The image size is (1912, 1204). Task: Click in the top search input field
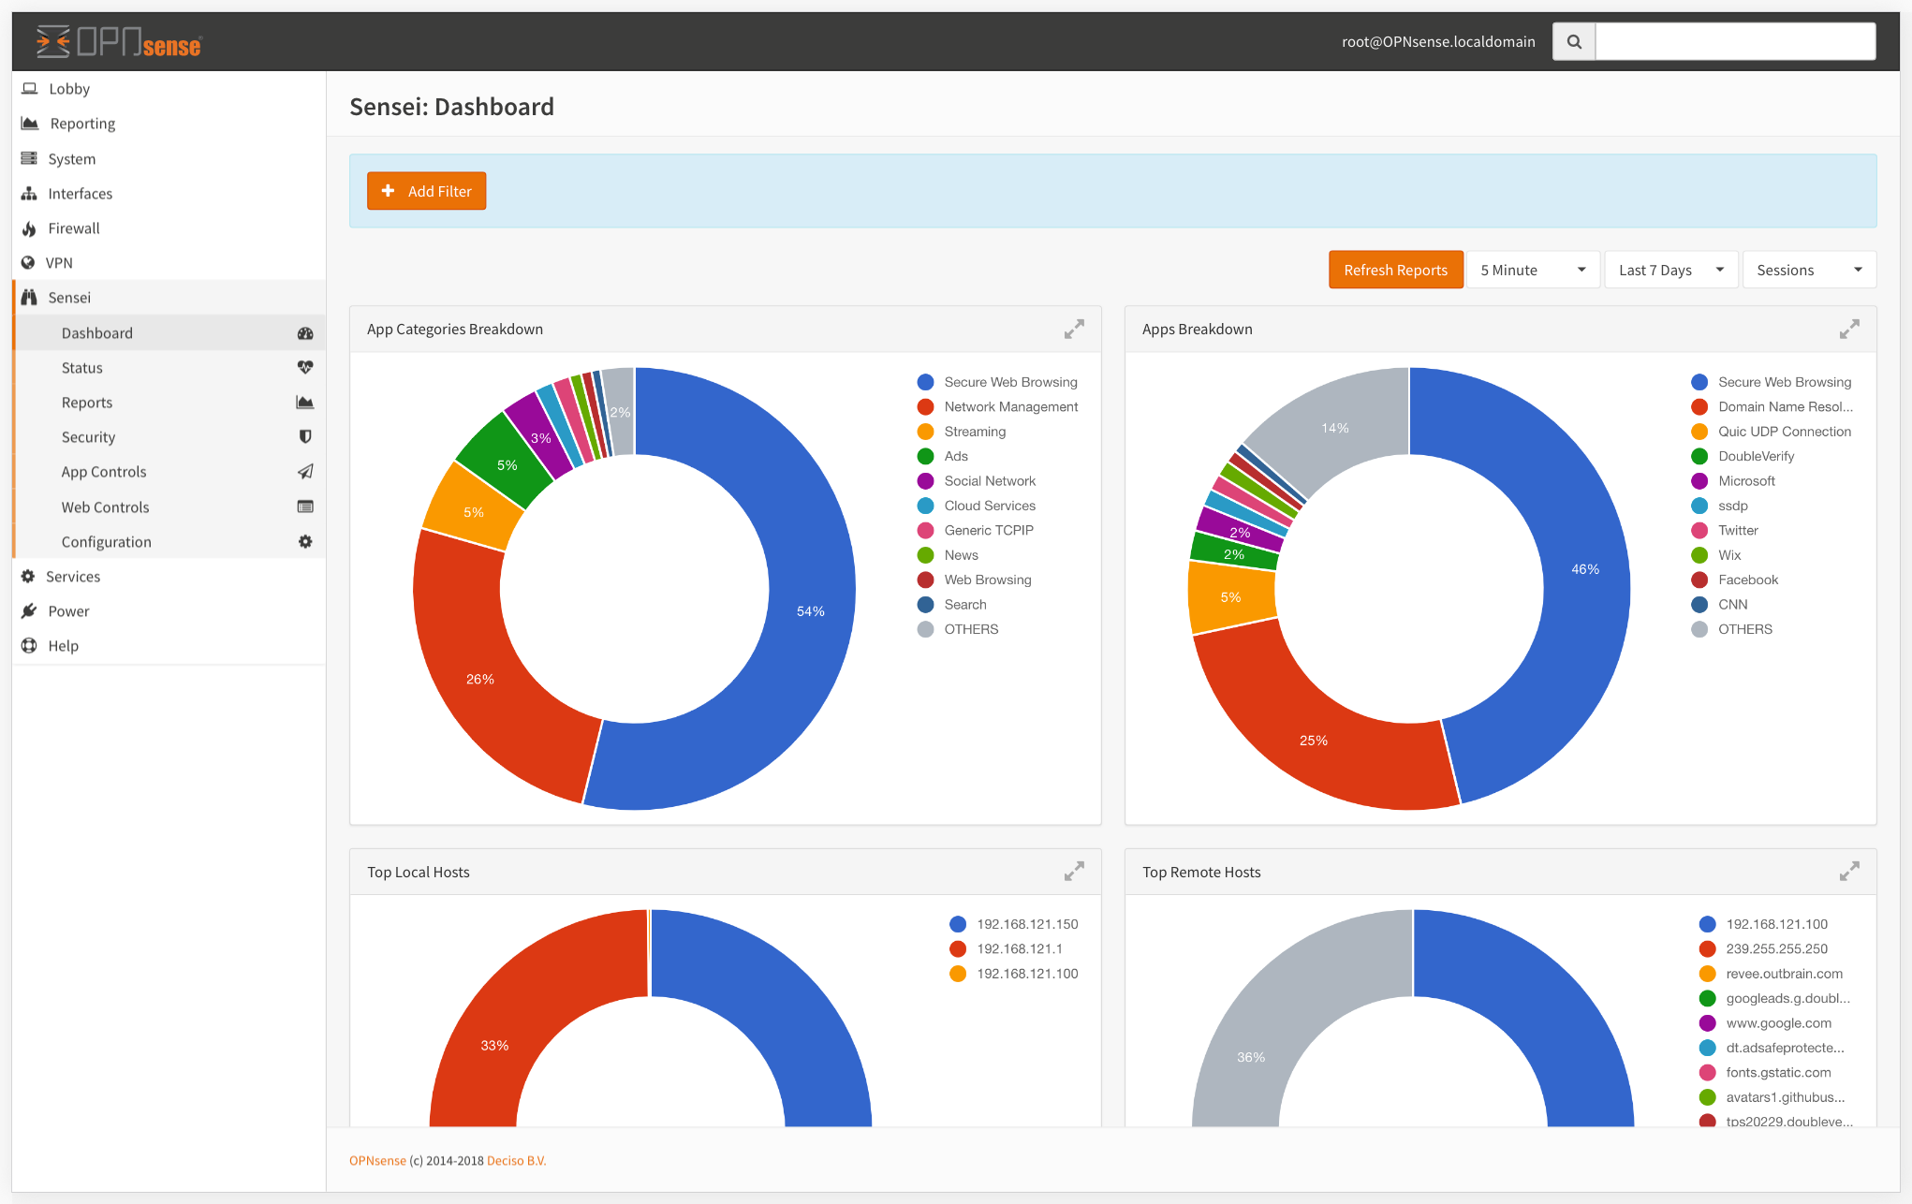(1735, 41)
